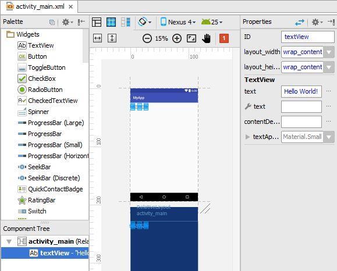Open ellipsis next to design-time text
The height and width of the screenshot is (271, 337).
point(329,106)
